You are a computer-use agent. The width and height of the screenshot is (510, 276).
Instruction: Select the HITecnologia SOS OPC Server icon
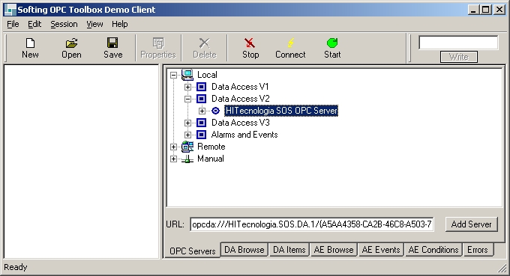coord(216,111)
